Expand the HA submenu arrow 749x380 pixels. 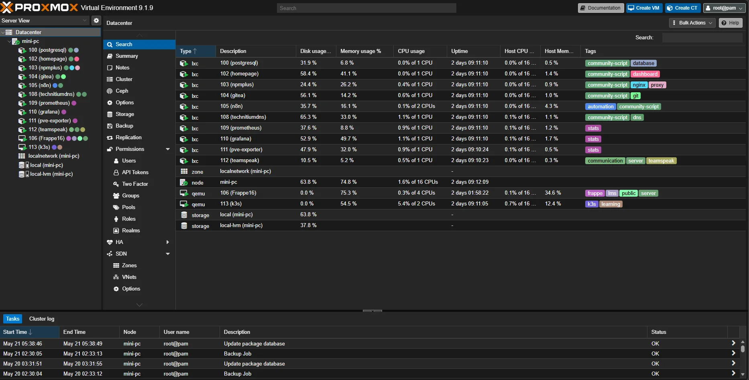coord(168,242)
